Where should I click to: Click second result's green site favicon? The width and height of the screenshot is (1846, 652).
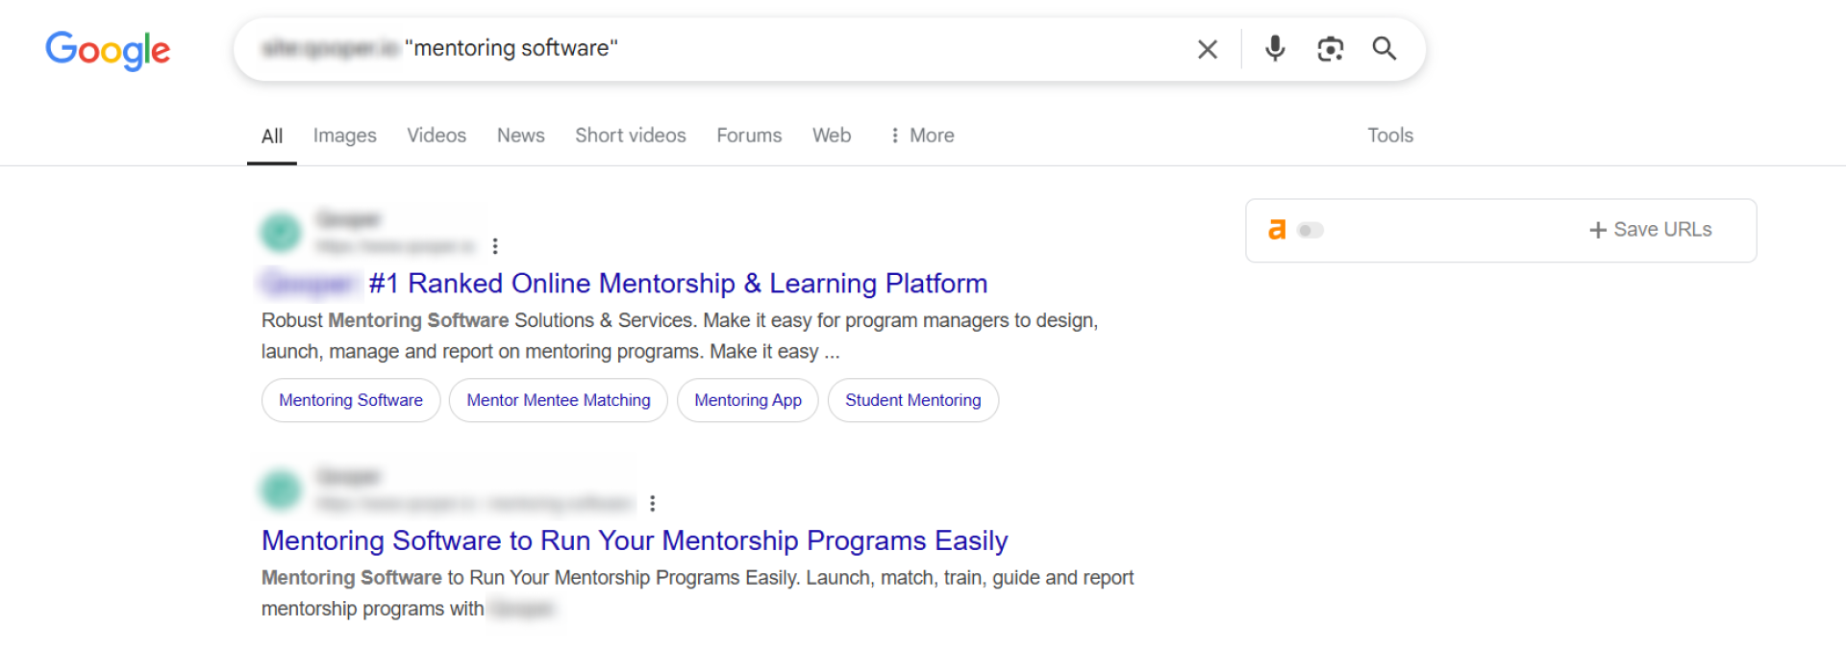pos(281,489)
